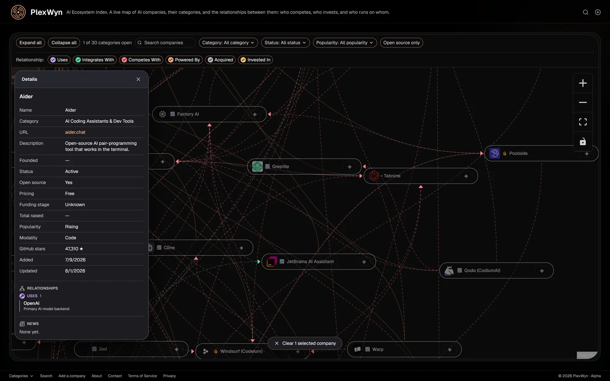Click the Windsurf (Codeium) logo icon
Screen dimensions: 610x381
pyautogui.click(x=206, y=351)
